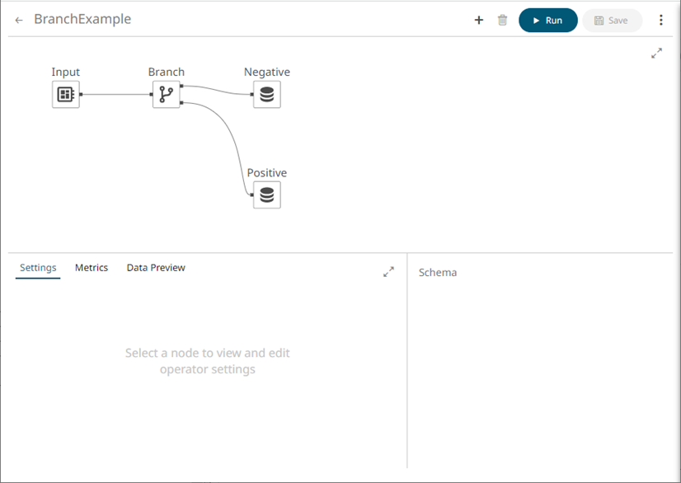Click the play icon inside Run button
The height and width of the screenshot is (483, 681).
538,20
